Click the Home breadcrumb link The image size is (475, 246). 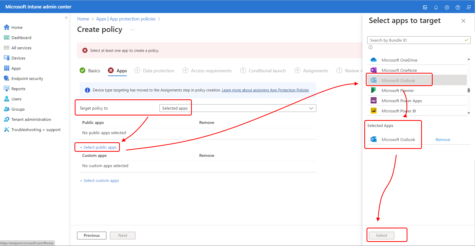pyautogui.click(x=83, y=19)
